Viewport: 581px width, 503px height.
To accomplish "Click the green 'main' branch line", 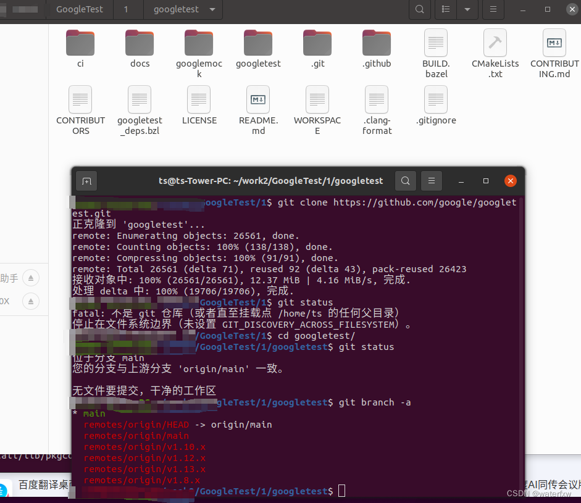I will point(94,414).
